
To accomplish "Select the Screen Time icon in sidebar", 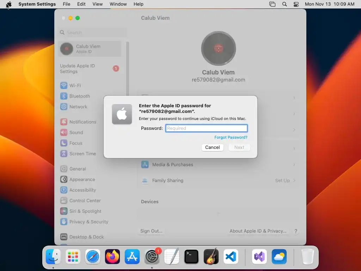I will click(64, 154).
